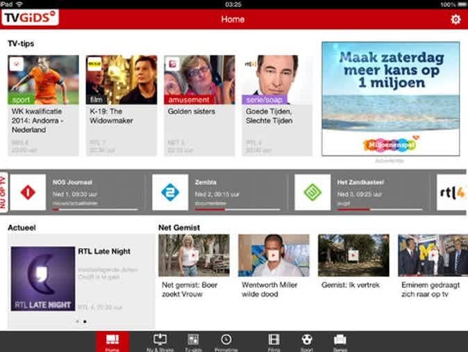468x352 pixels.
Task: Open the Ned 2 channel logo
Action: coord(170,192)
